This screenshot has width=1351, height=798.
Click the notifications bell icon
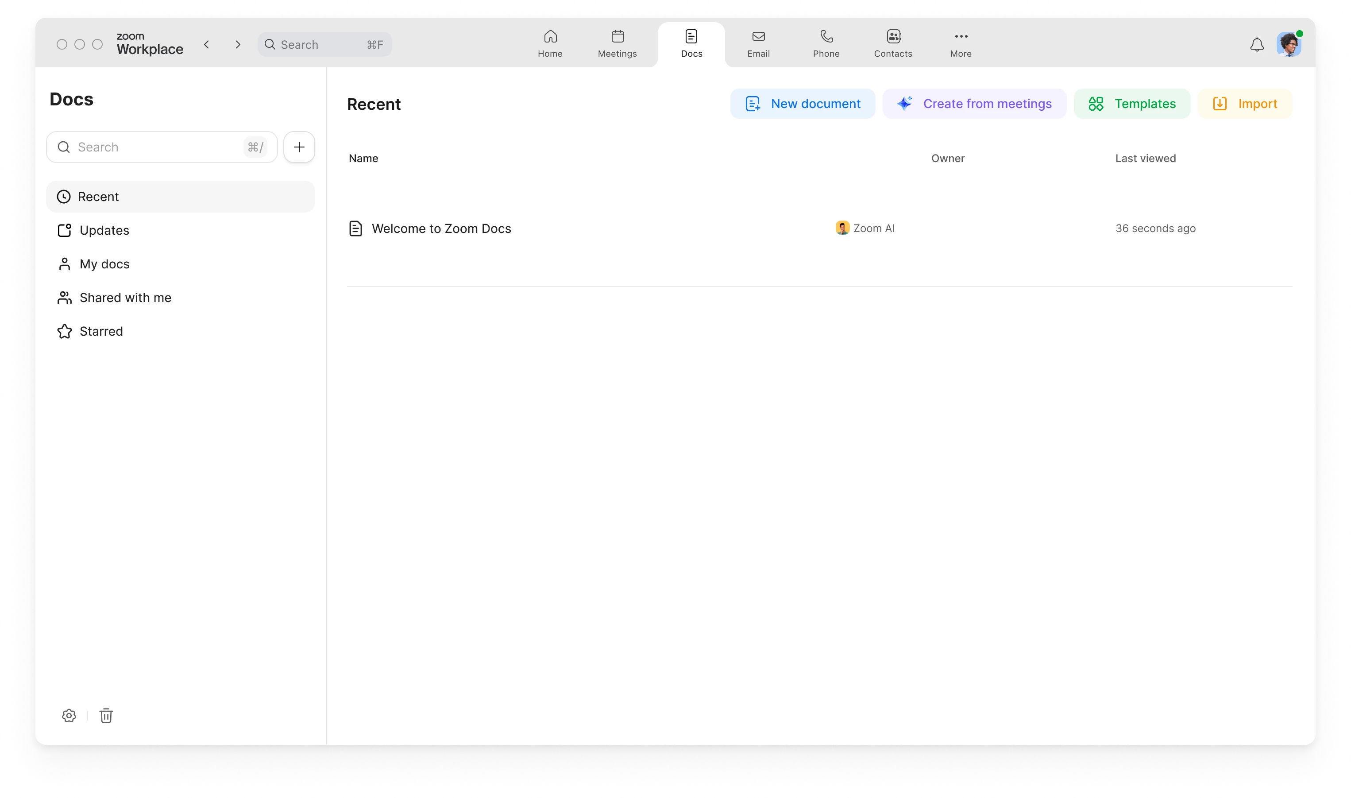1256,45
